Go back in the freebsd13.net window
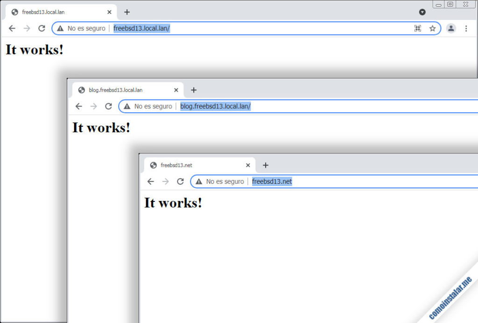478x323 pixels. click(150, 182)
